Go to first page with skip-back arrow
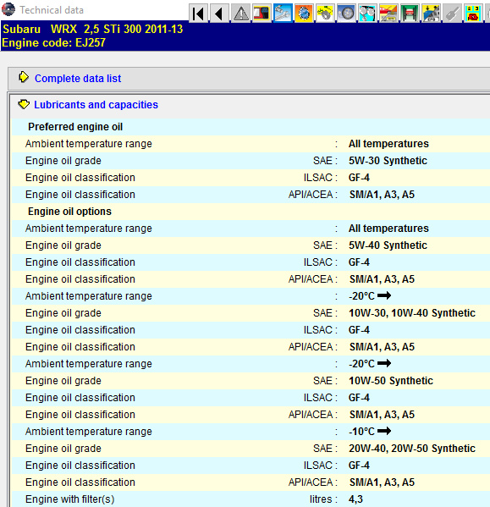This screenshot has width=490, height=507. [198, 14]
